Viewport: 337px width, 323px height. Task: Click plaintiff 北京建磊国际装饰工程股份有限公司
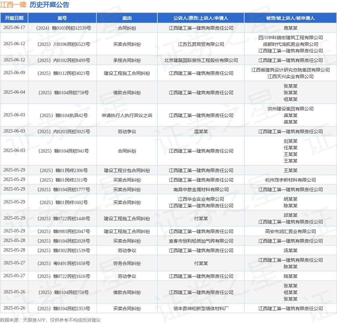coord(201,60)
